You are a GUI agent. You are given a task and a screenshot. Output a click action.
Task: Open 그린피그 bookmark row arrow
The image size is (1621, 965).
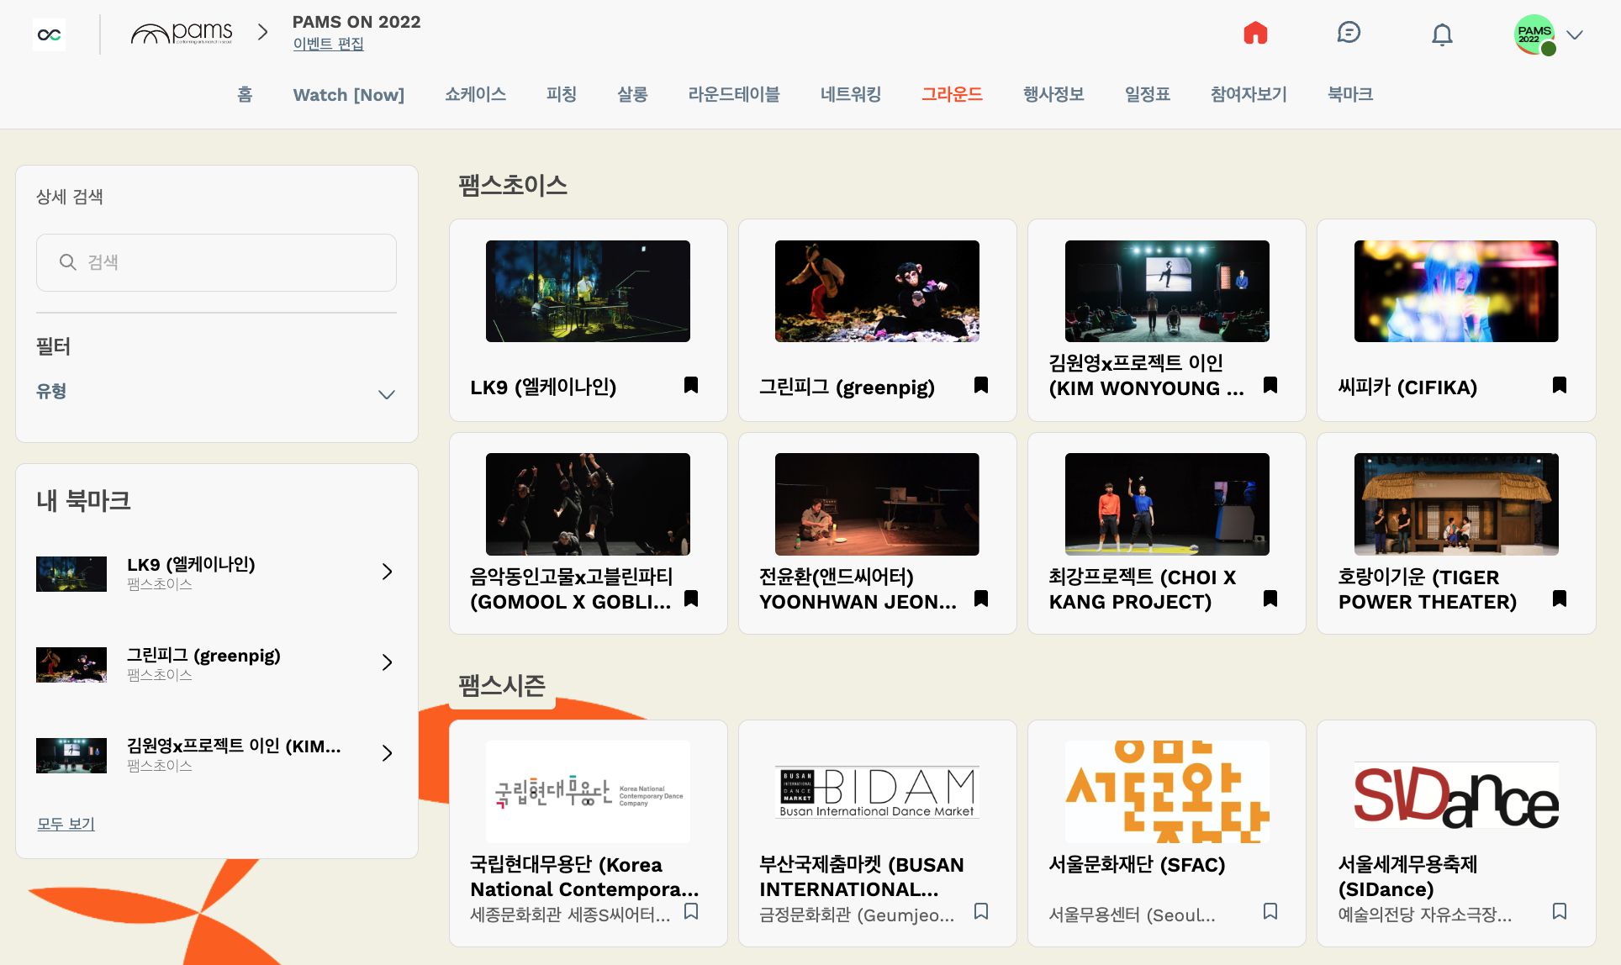click(x=387, y=662)
